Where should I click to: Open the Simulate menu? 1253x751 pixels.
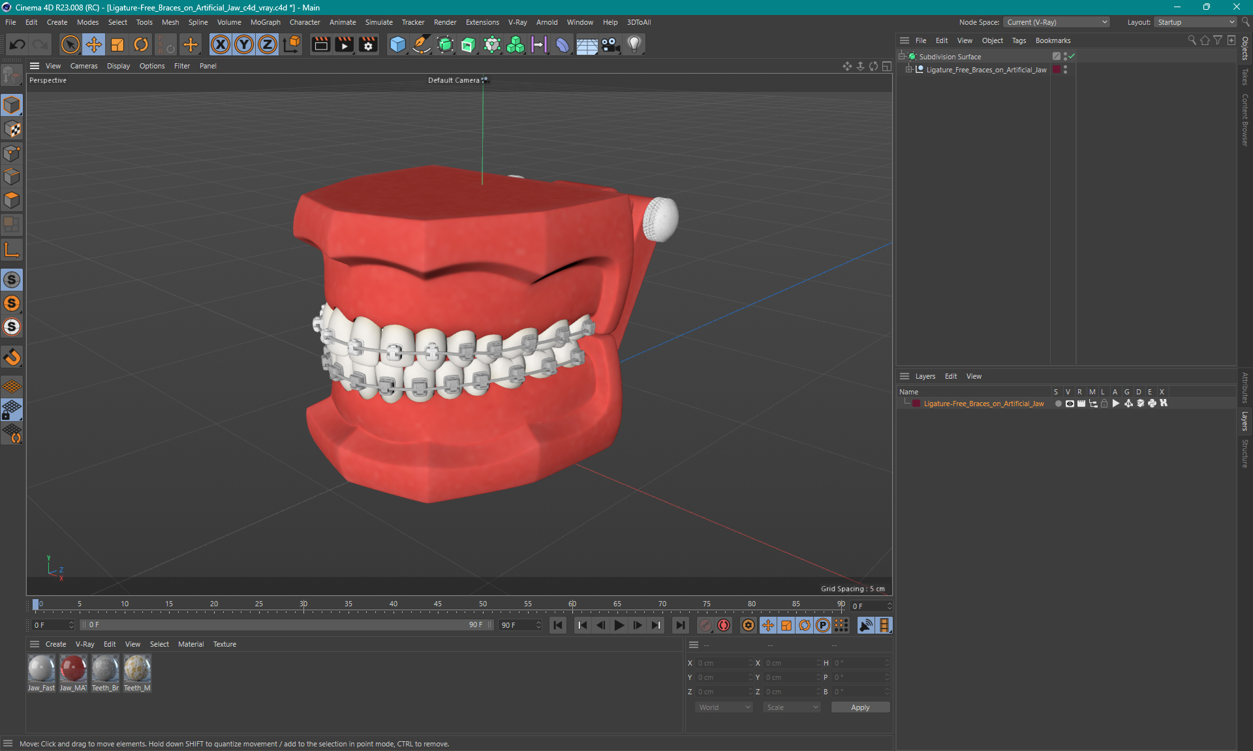pos(379,22)
